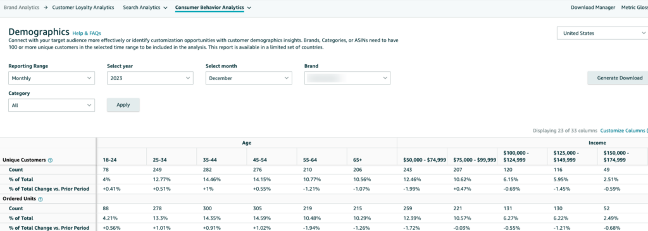Click Ordered Units count value 259
The image size is (648, 231).
coord(408,209)
